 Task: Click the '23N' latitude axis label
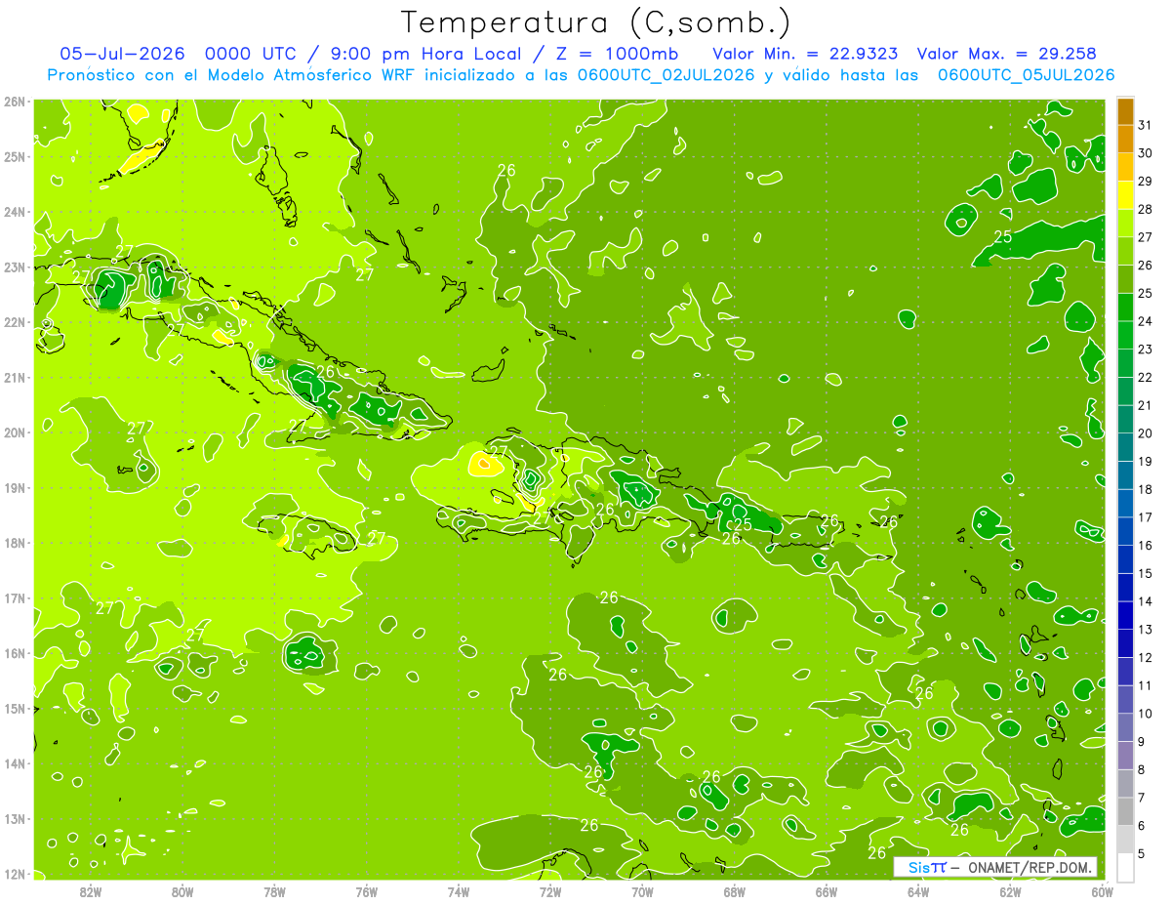14,267
